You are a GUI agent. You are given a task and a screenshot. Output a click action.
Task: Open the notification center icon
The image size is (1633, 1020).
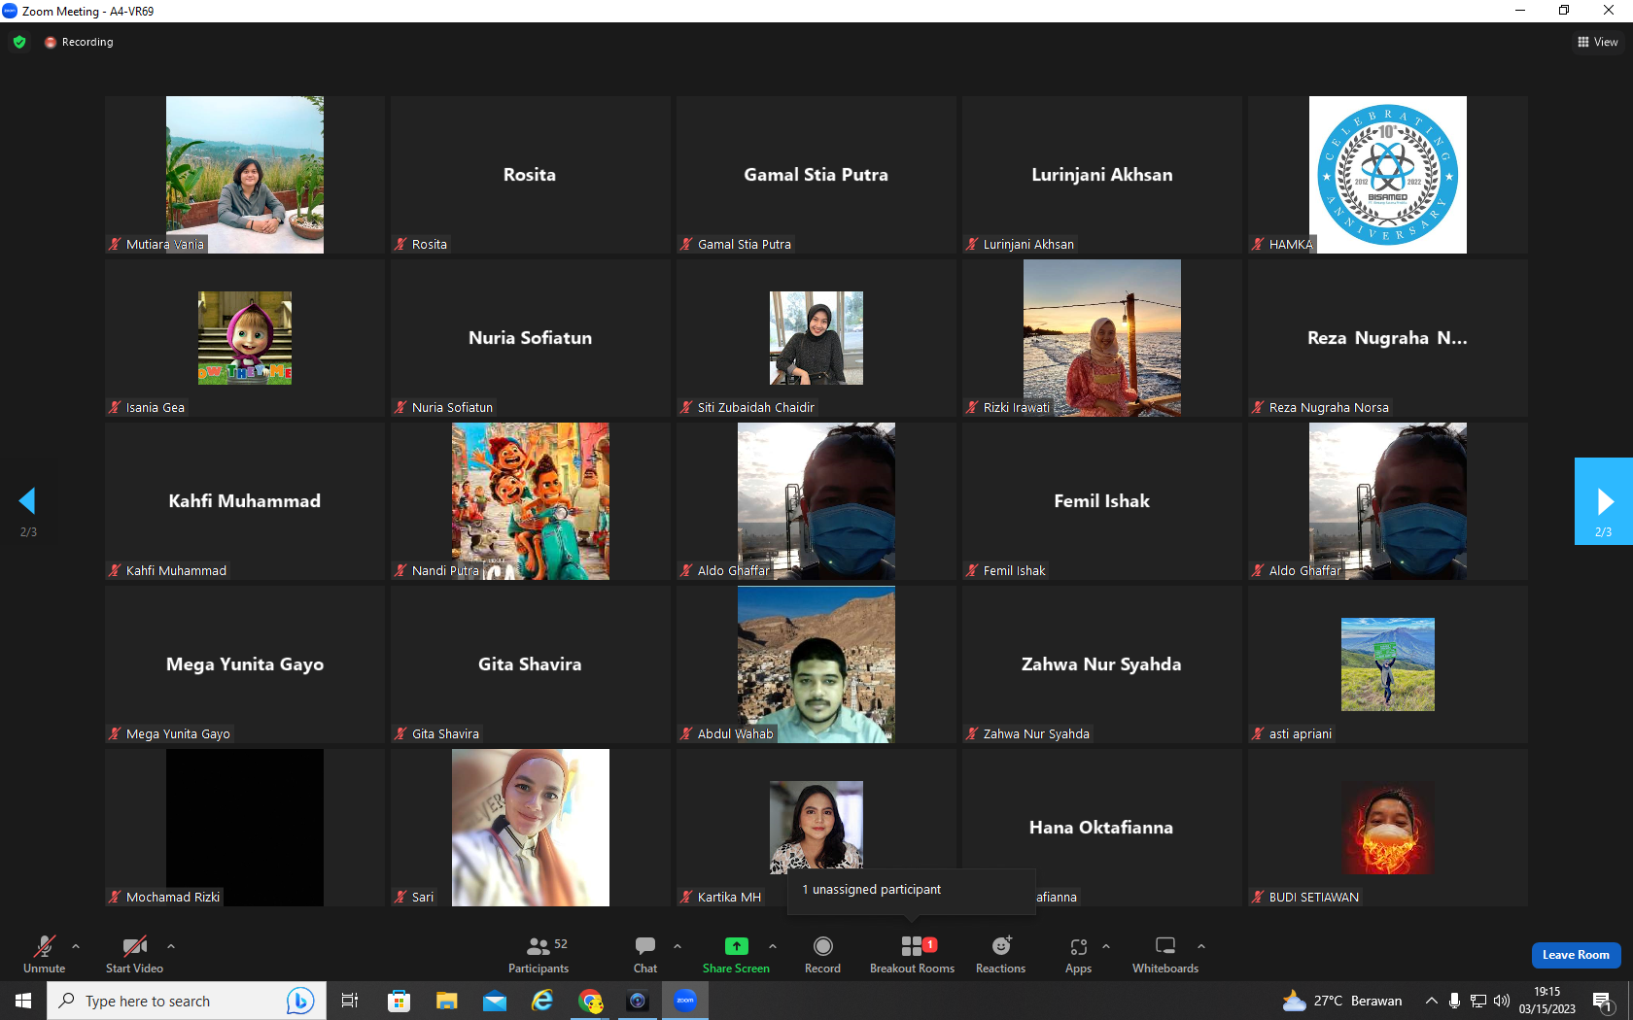coord(1604,1002)
